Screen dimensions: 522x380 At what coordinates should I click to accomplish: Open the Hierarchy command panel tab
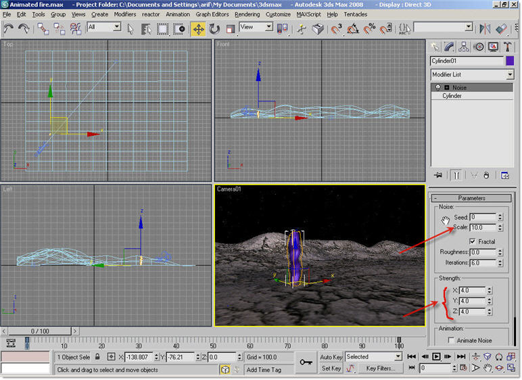click(465, 47)
